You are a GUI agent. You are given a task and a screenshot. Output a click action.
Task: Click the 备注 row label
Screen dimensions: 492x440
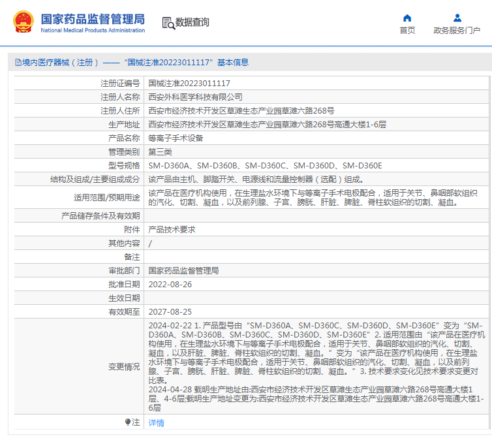click(132, 257)
